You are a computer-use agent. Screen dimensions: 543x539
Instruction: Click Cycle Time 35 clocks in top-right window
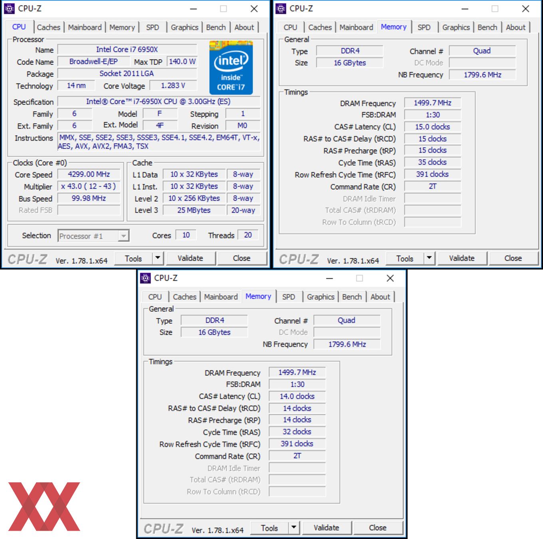pos(433,162)
